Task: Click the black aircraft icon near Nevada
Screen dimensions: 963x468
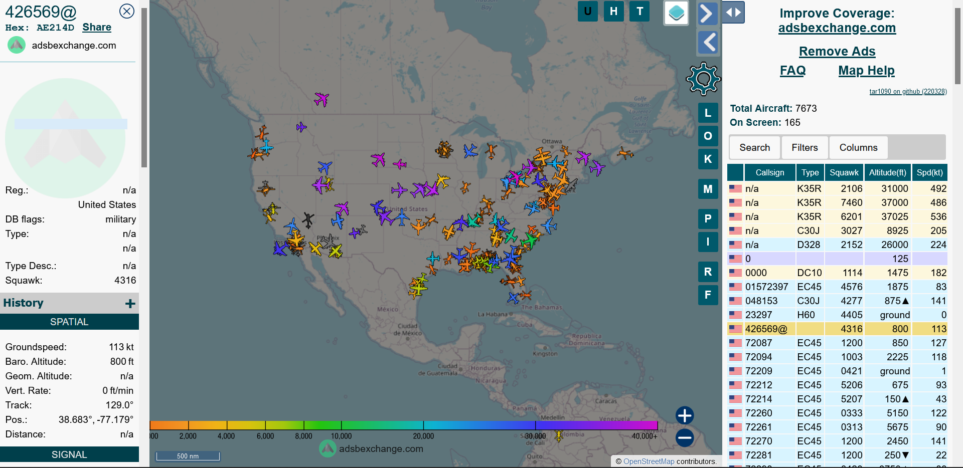Action: (x=308, y=219)
